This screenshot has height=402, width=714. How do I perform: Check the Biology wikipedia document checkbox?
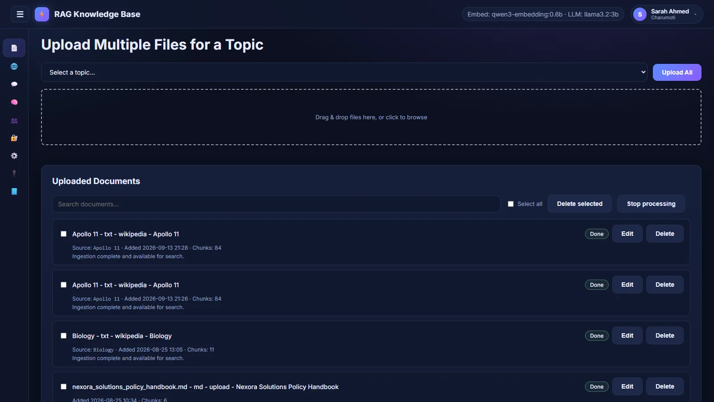63,336
